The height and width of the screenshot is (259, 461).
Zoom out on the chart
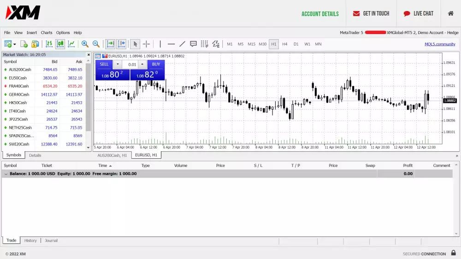coord(96,44)
